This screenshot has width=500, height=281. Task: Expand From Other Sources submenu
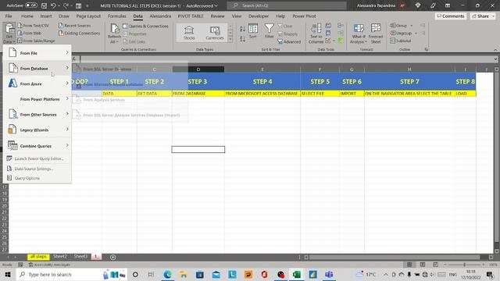pos(37,115)
